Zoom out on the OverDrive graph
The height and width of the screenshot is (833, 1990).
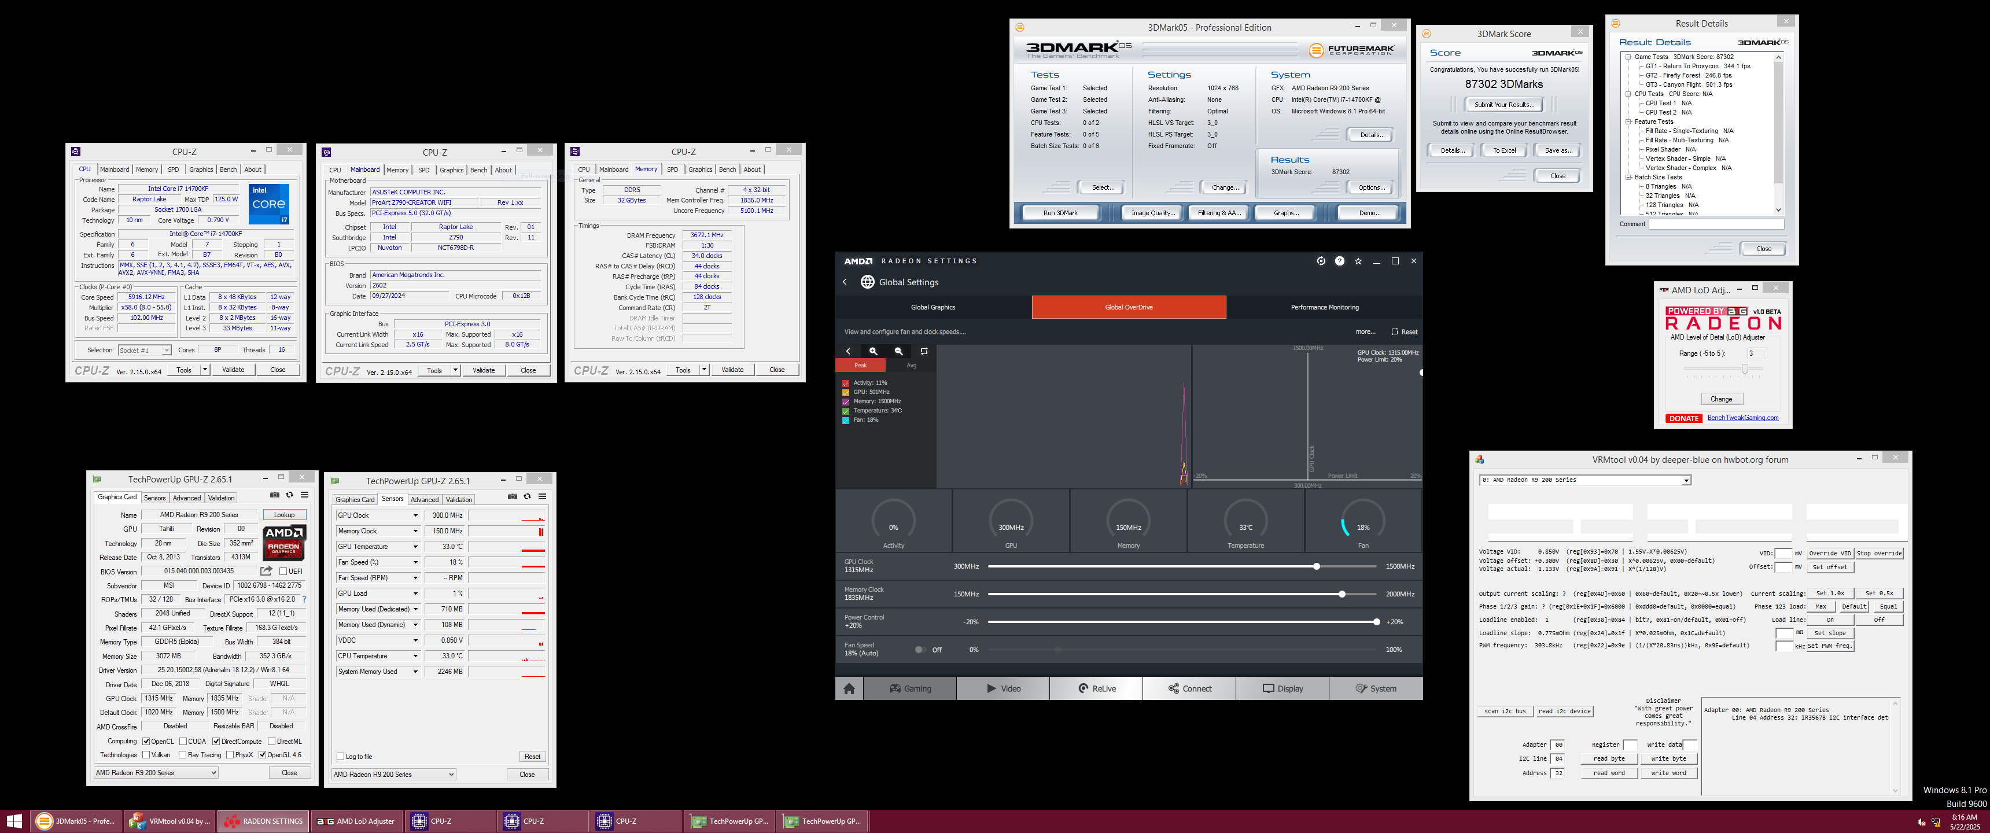tap(898, 351)
